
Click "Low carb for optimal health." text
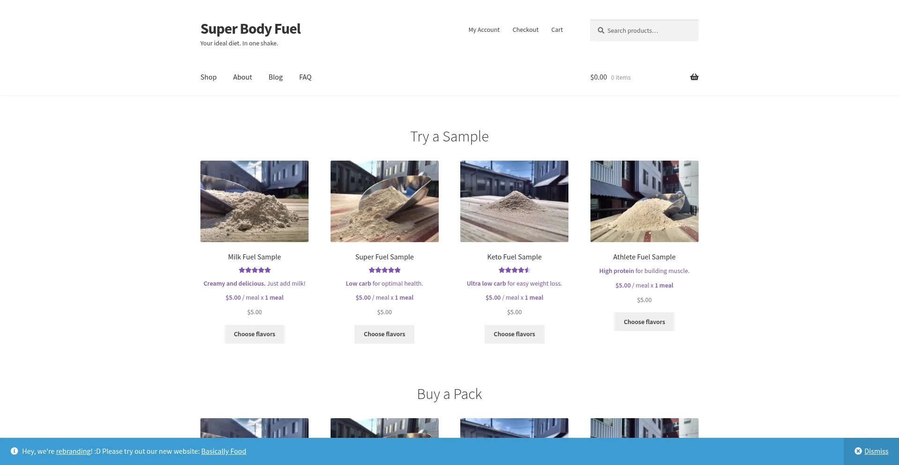(x=384, y=284)
